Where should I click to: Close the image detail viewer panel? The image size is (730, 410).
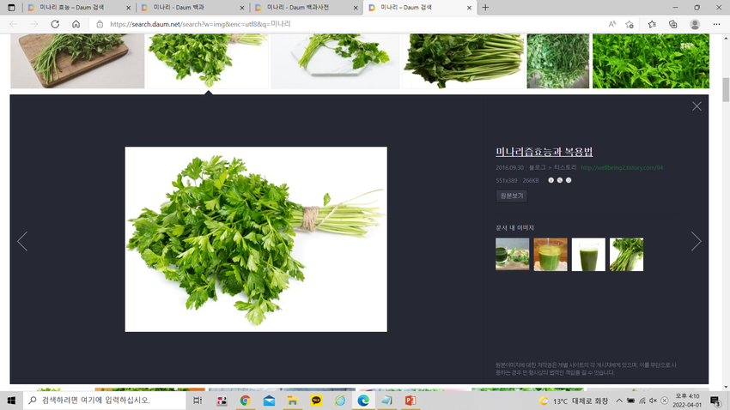[697, 106]
